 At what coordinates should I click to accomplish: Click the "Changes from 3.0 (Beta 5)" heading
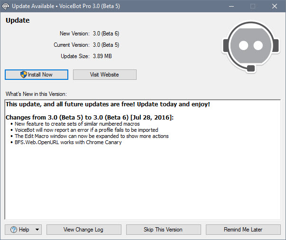point(90,118)
